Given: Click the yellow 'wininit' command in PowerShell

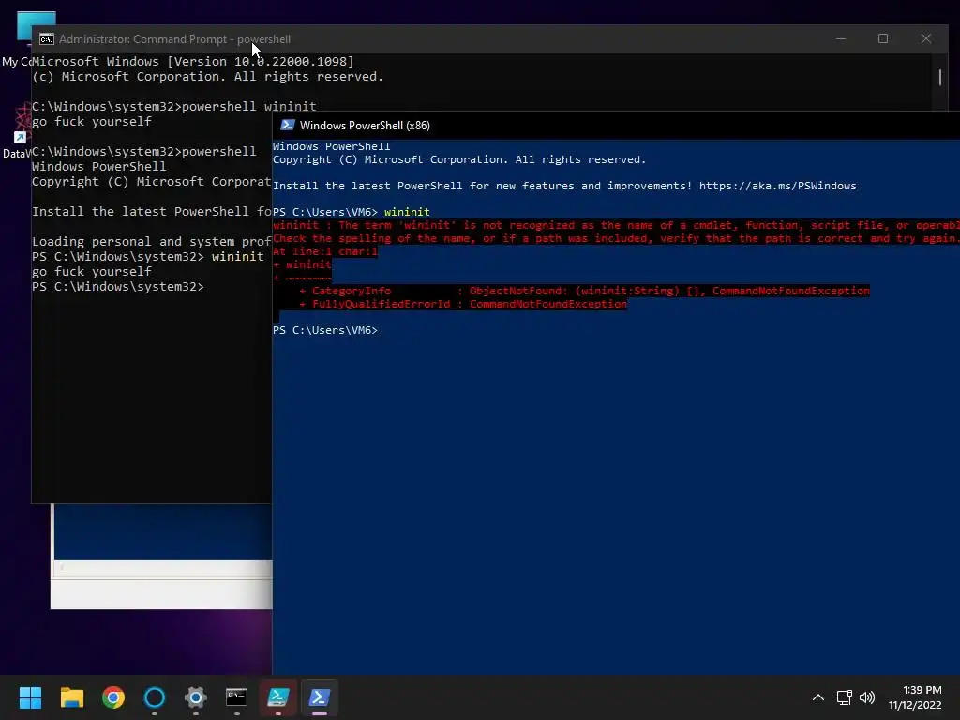Looking at the screenshot, I should tap(407, 212).
